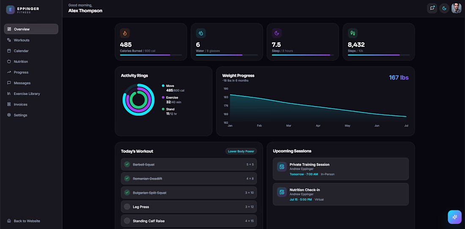Click the Steps progress bar
This screenshot has width=465, height=229.
(x=379, y=55)
